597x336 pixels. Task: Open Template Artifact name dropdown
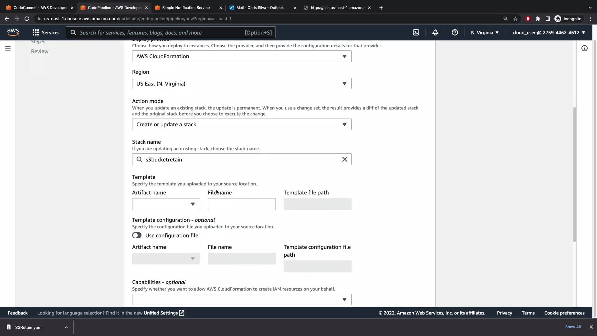tap(166, 204)
